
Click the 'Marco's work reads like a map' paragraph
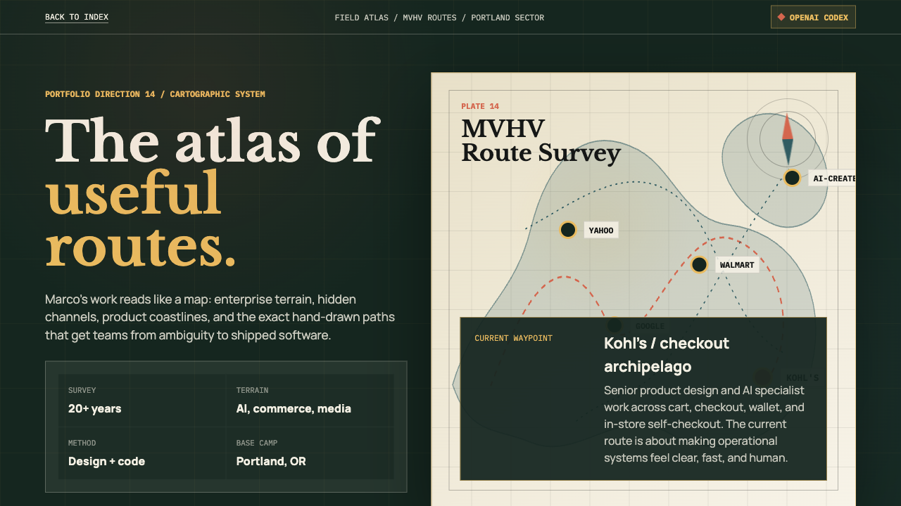pyautogui.click(x=220, y=318)
